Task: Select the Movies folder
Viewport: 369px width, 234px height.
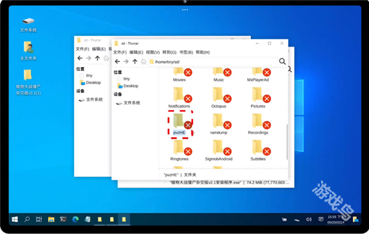Action: coord(180,75)
